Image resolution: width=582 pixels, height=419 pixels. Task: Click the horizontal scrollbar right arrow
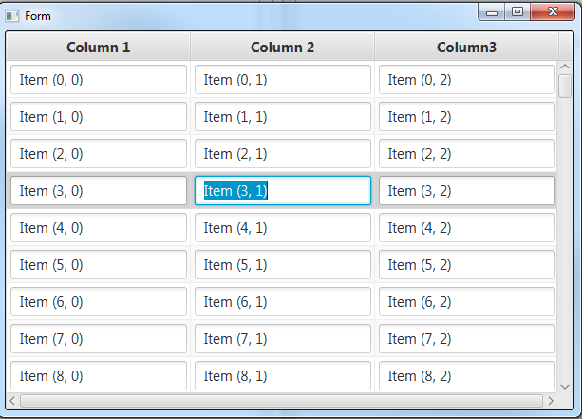click(x=550, y=400)
